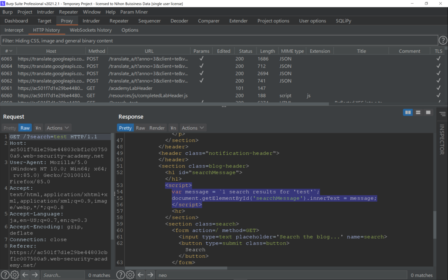This screenshot has width=448, height=280.
Task: Sort by the Length column header
Action: (x=267, y=51)
